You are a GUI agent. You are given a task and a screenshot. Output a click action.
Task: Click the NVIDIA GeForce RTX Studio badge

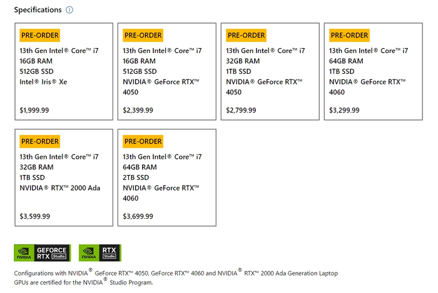tap(43, 253)
